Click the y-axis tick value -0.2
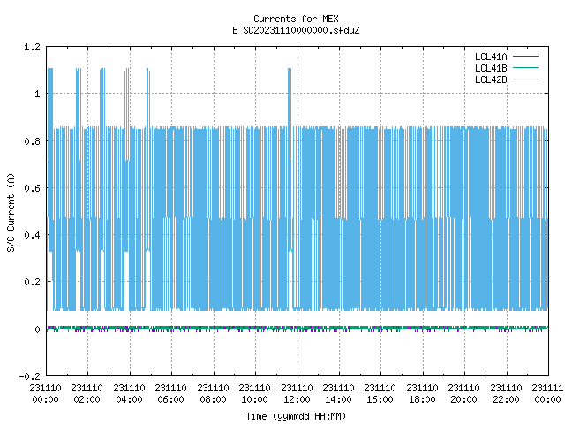 click(29, 376)
